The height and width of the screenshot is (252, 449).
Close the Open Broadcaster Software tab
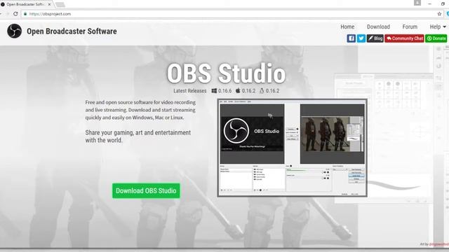(x=49, y=4)
